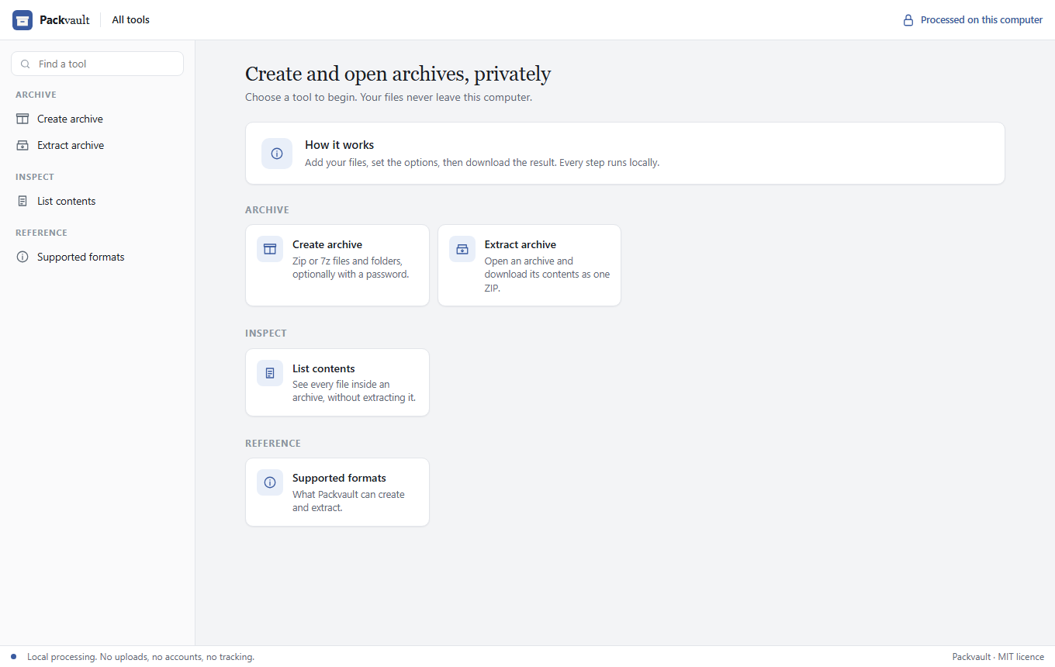Click the magnifier icon in the Find a tool box
The image size is (1055, 667).
coord(26,64)
